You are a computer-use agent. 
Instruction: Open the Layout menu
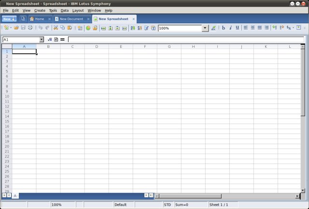coord(78,10)
